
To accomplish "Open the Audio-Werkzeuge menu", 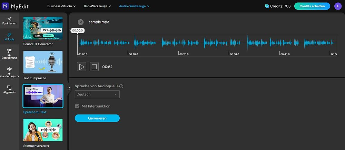I will click(x=134, y=6).
